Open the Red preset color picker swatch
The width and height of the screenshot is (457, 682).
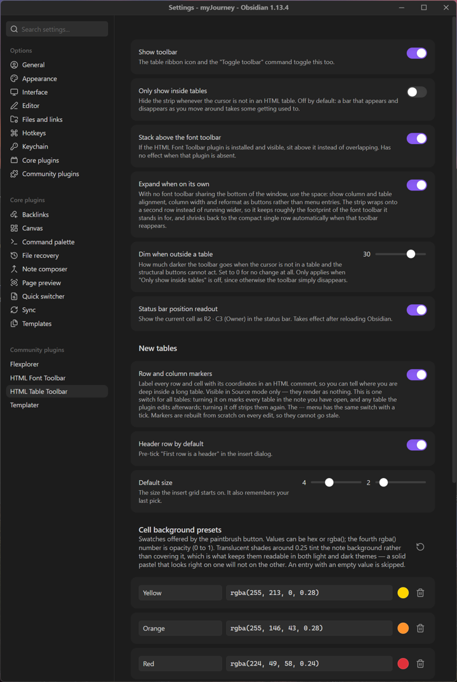403,664
